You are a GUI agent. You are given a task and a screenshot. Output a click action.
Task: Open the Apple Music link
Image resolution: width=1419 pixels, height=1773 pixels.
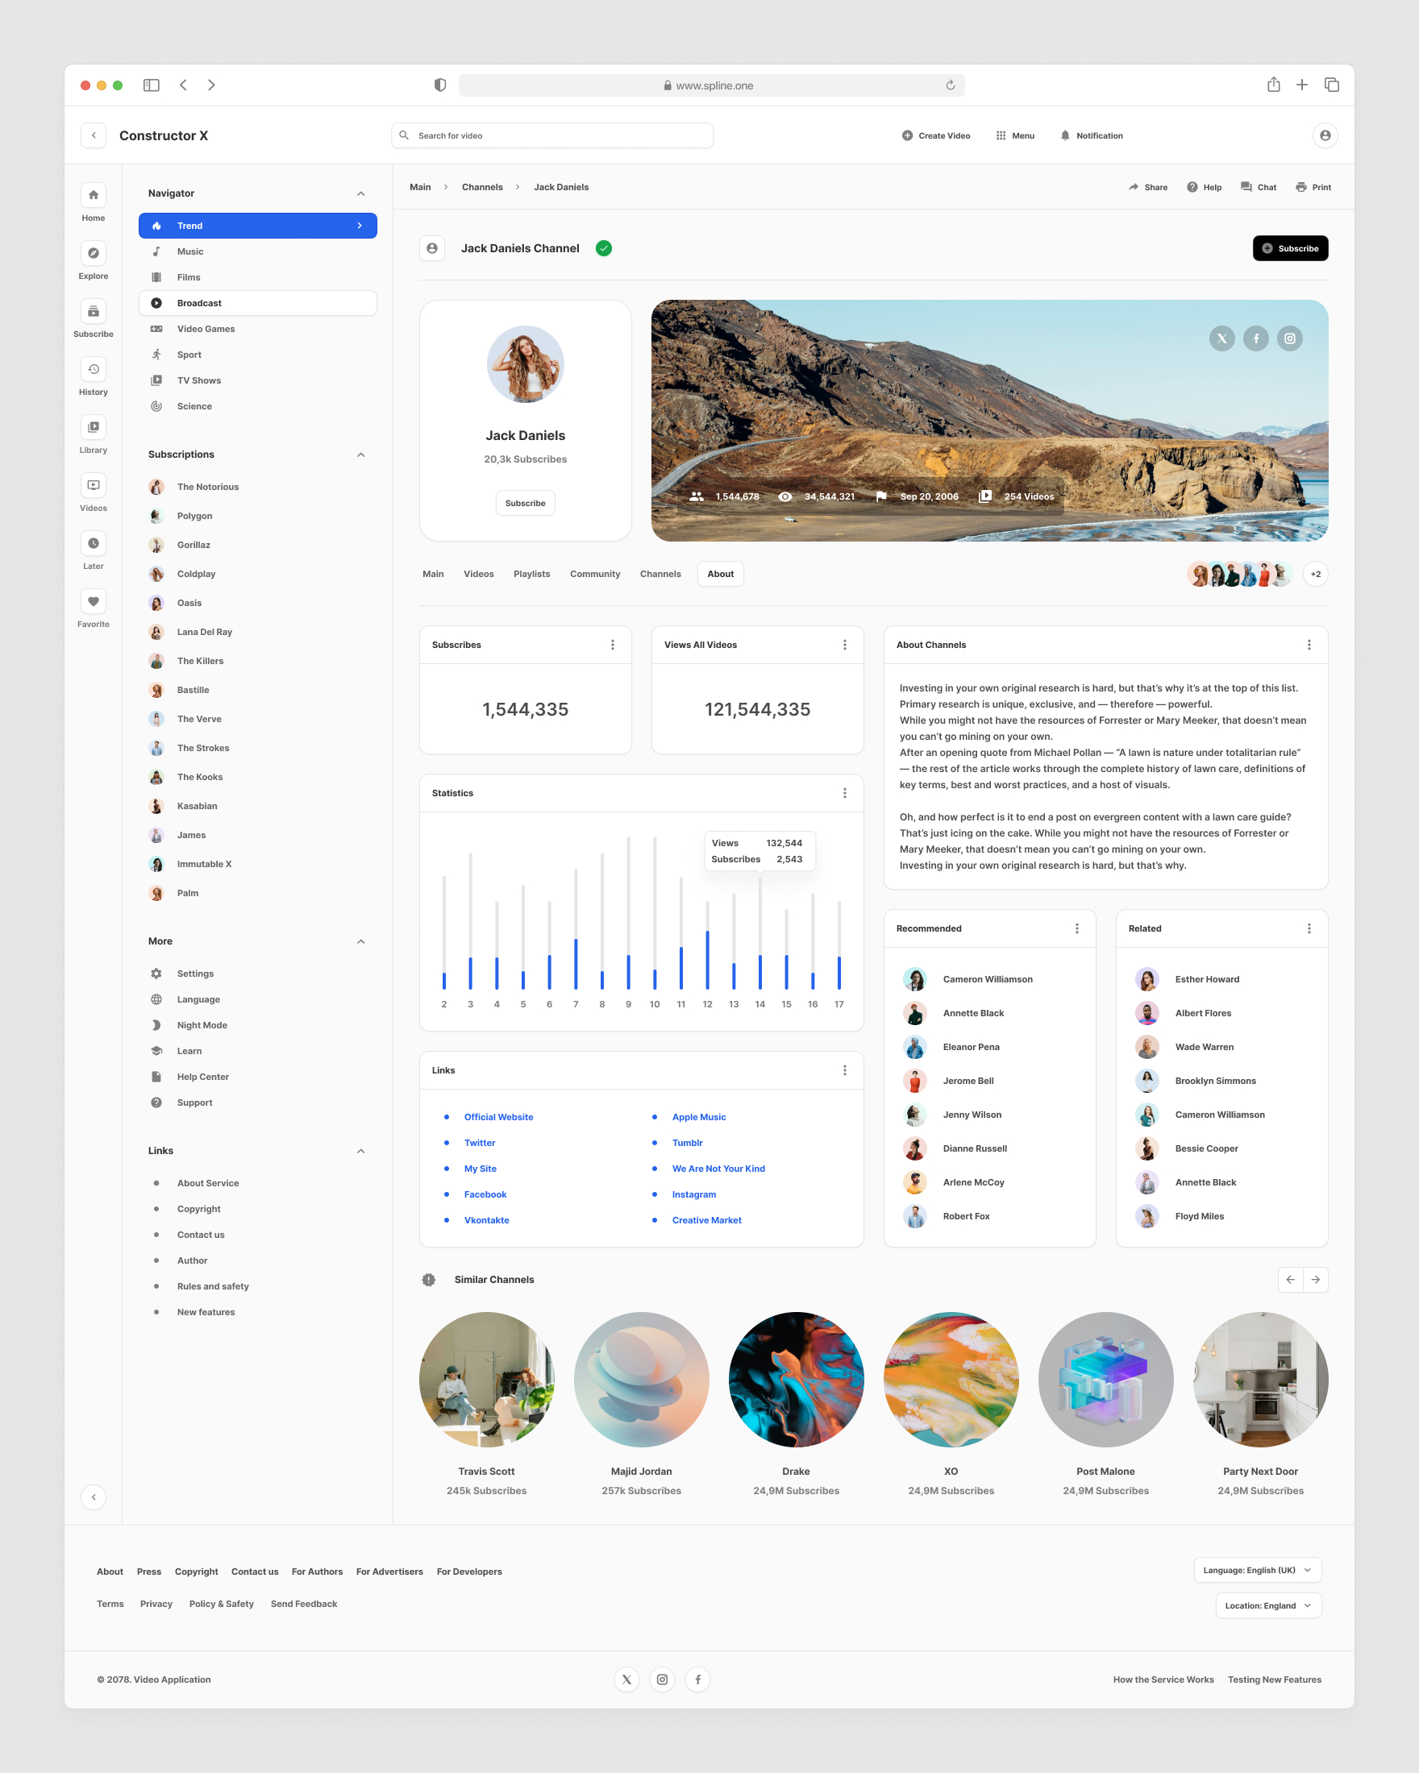(698, 1117)
